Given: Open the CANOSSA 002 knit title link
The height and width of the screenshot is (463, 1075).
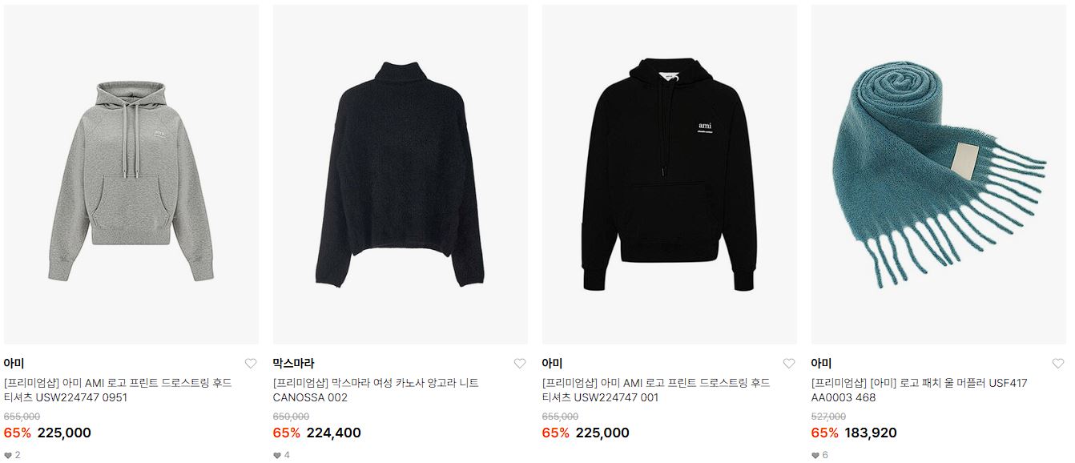Looking at the screenshot, I should [x=376, y=390].
